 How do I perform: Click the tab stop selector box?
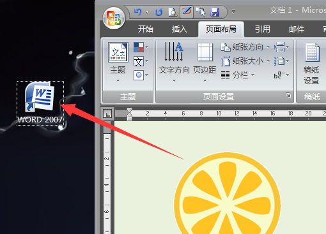point(107,113)
